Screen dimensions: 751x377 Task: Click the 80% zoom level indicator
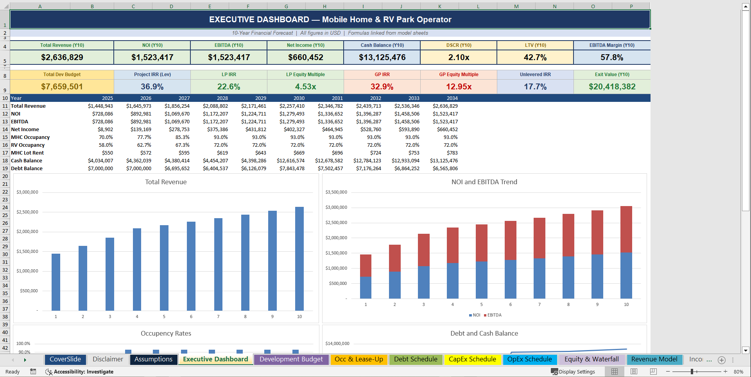point(738,372)
